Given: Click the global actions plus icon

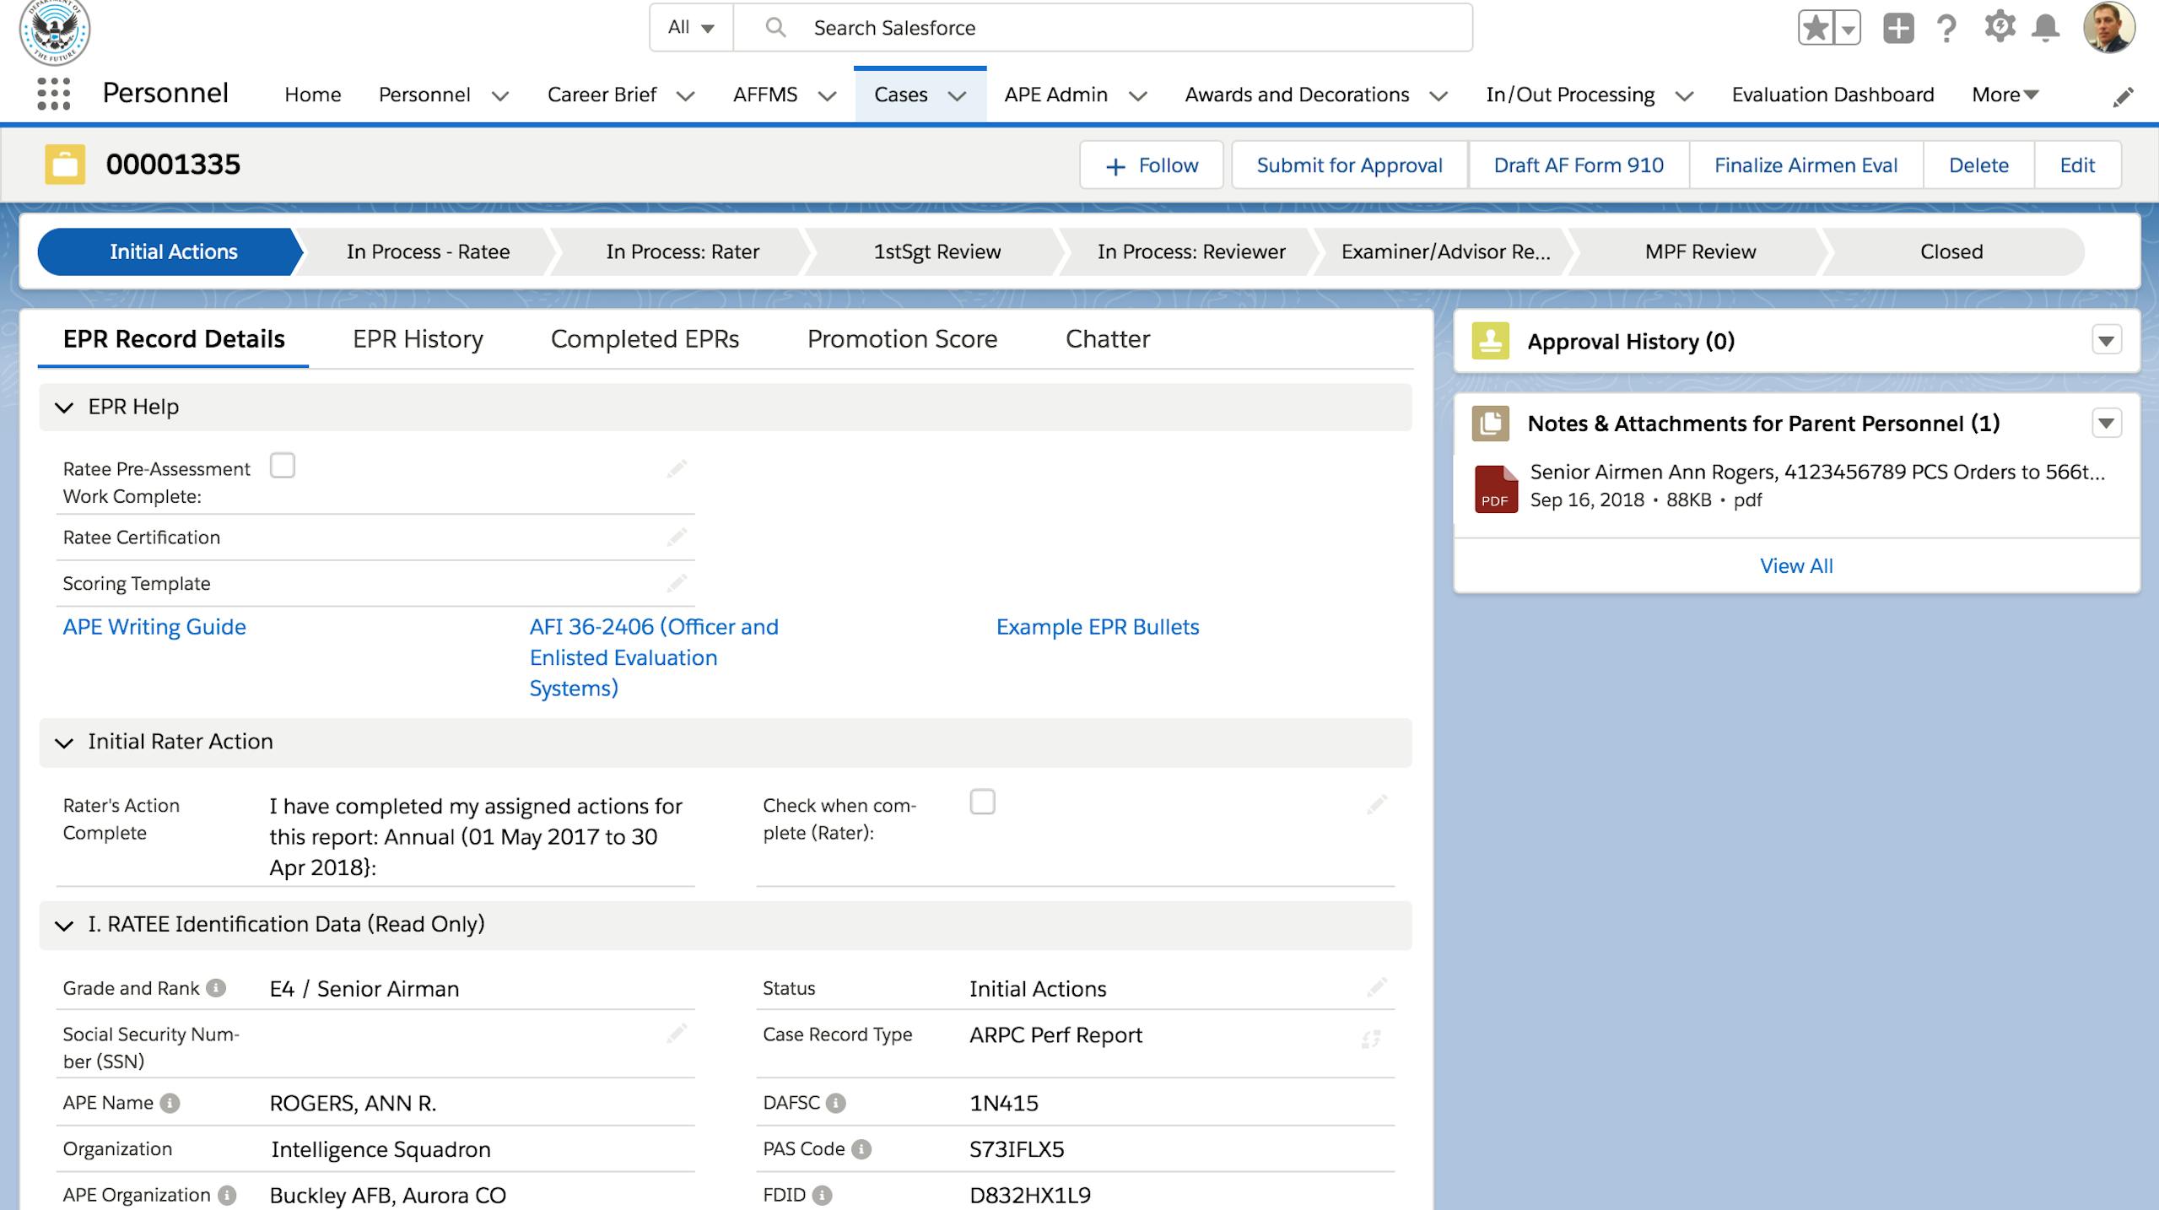Looking at the screenshot, I should point(1898,28).
